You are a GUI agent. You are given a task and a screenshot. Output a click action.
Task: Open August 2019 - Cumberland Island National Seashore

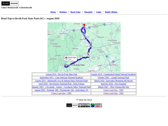coord(114,74)
